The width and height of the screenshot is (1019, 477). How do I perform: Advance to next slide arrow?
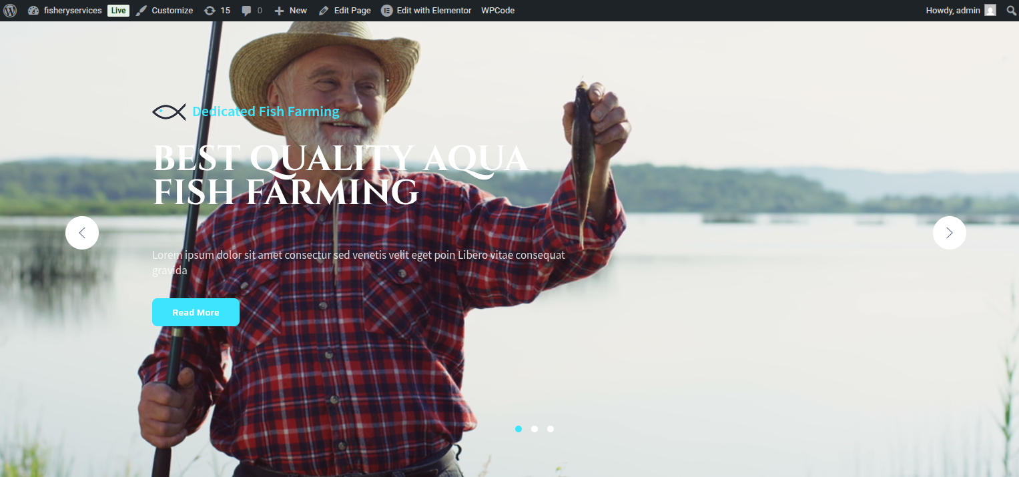949,233
